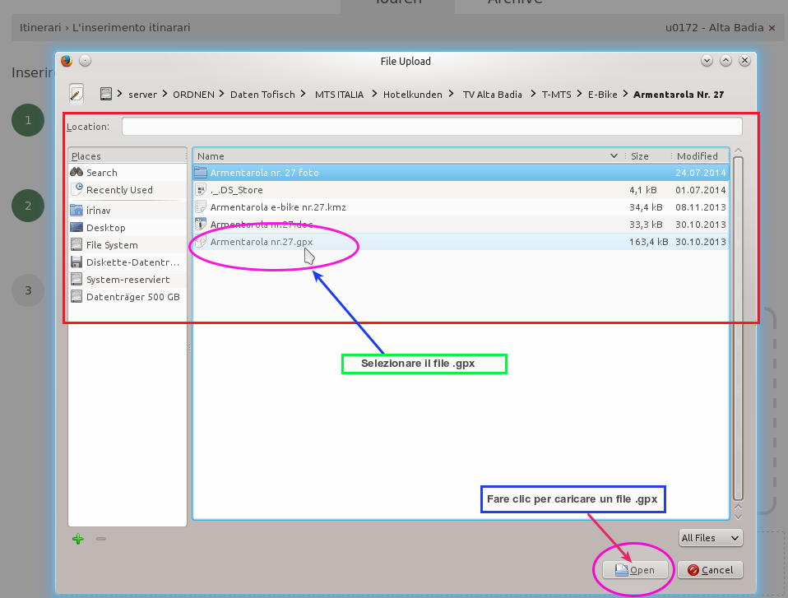The image size is (788, 598).
Task: Open the All Files filter dropdown
Action: click(x=711, y=538)
